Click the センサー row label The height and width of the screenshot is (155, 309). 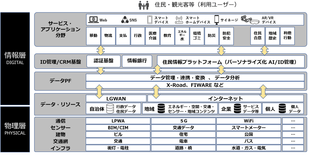click(60, 128)
